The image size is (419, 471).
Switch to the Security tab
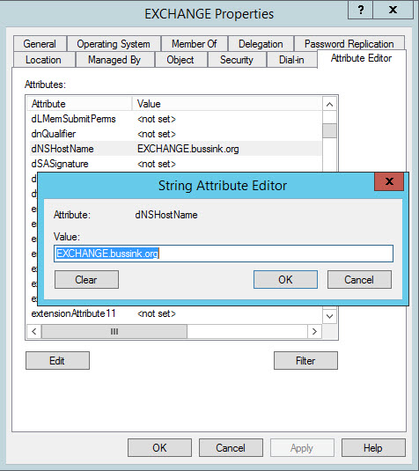click(237, 60)
